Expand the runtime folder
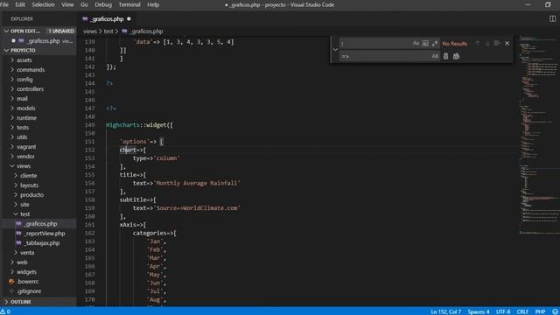This screenshot has width=560, height=315. (26, 118)
